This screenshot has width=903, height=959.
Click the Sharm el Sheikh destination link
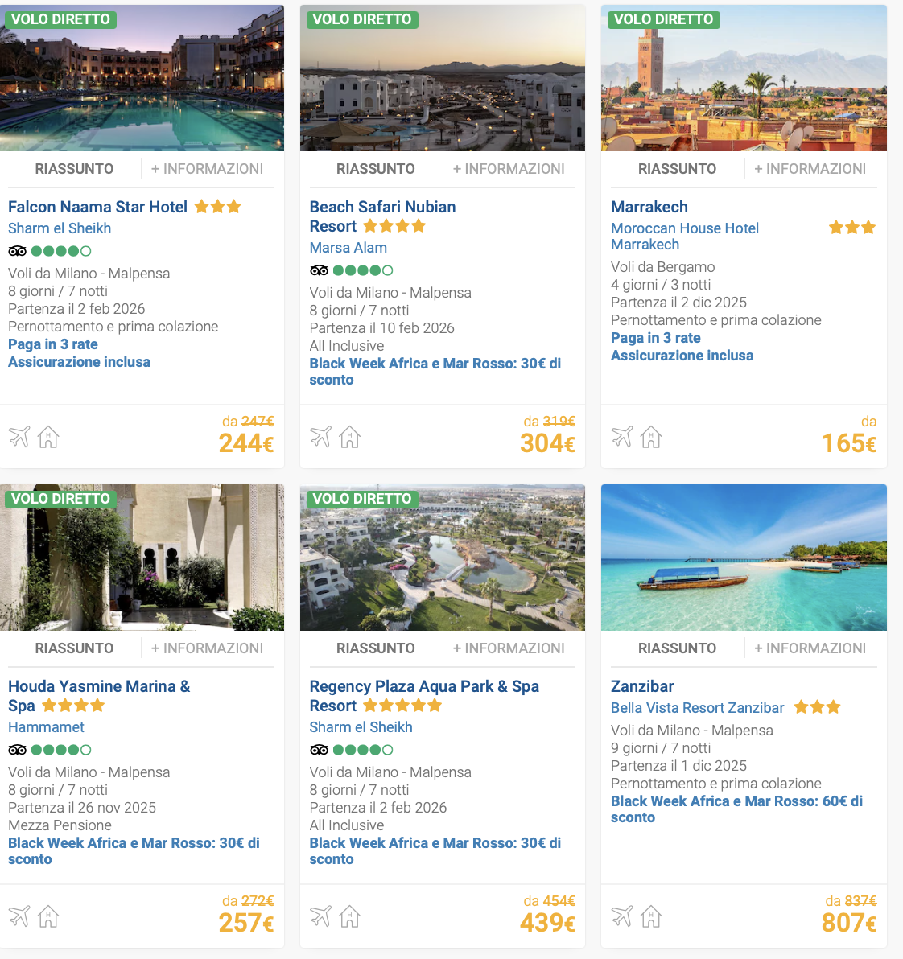point(59,228)
